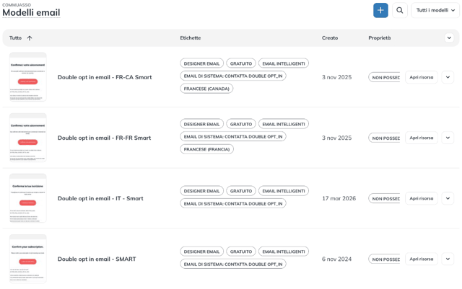Viewport: 462px width, 289px height.
Task: Click EMAIL INTELLIGENTI tag in IT - Smart row
Action: pyautogui.click(x=284, y=191)
